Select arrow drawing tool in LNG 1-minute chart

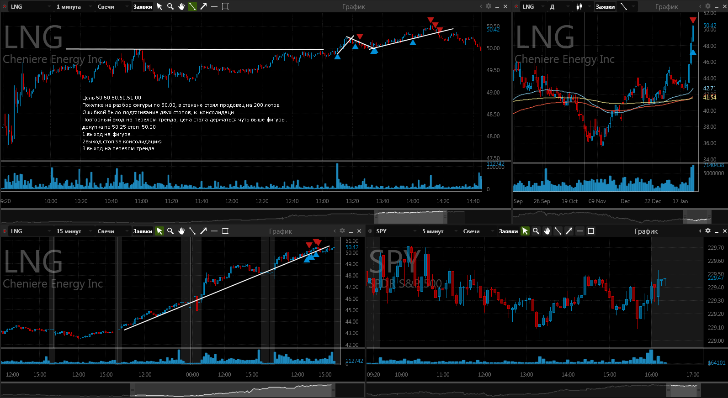[203, 6]
